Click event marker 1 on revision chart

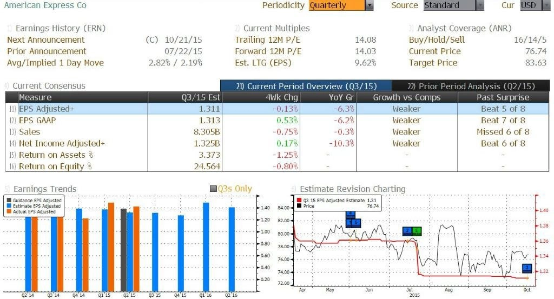(349, 223)
